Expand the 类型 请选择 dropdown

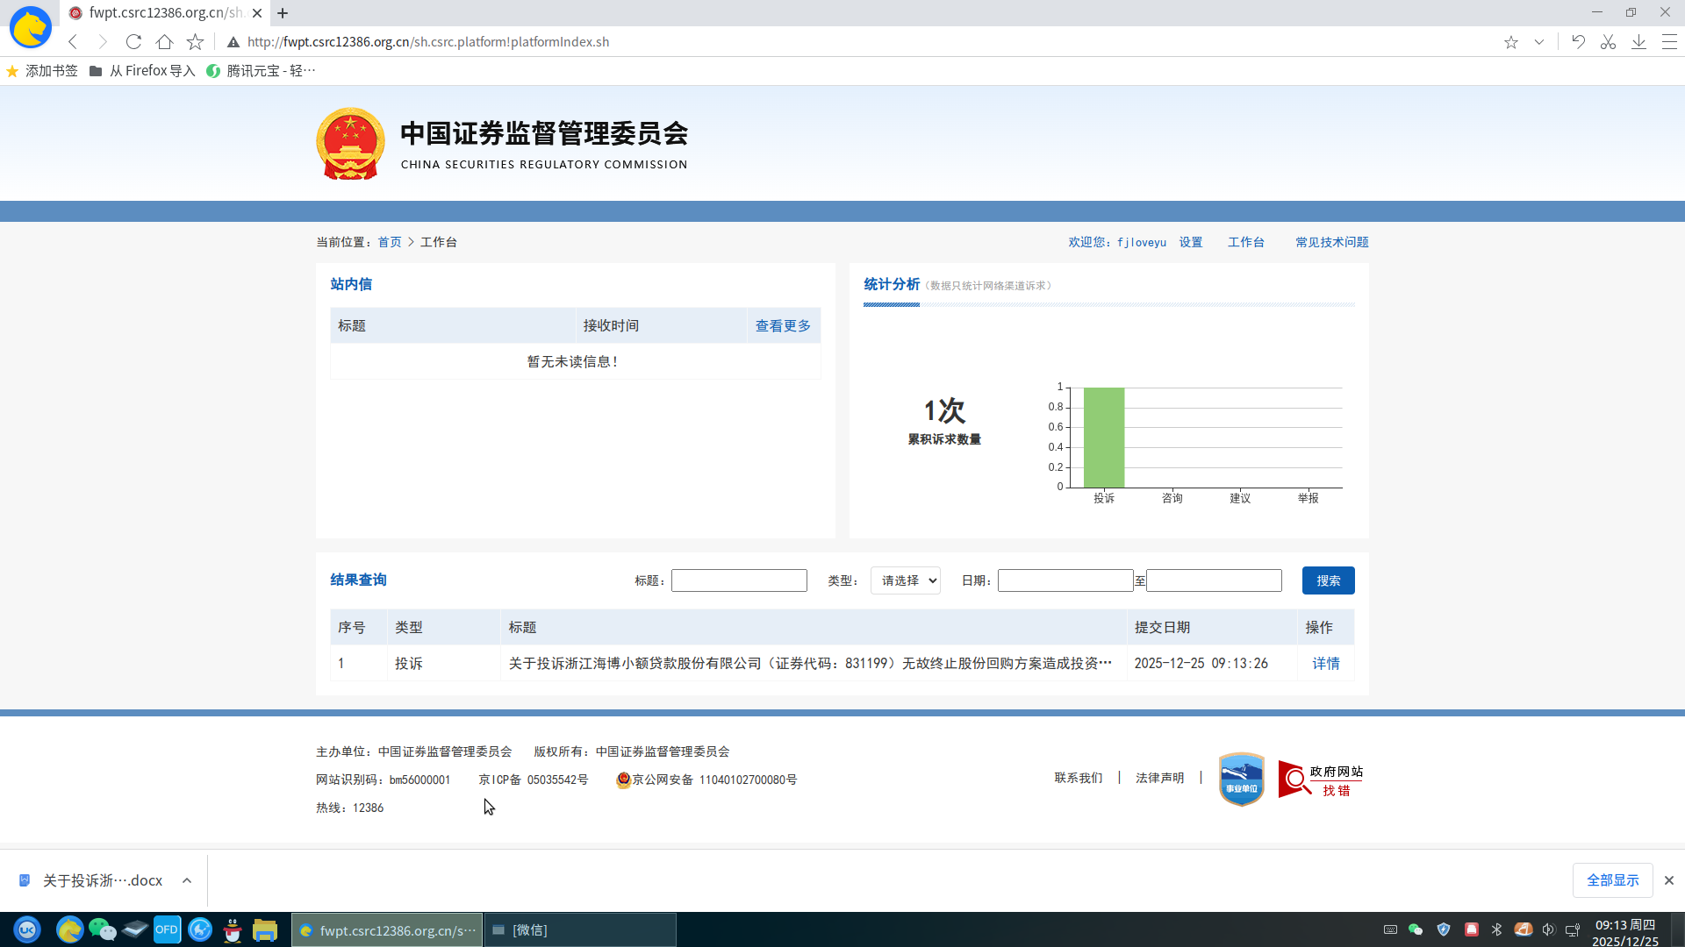pos(905,580)
